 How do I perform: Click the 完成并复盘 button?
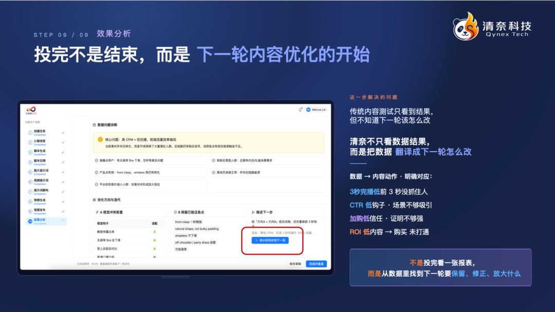[316, 264]
